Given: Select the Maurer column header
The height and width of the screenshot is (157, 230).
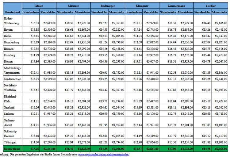Looking at the screenshot, I should (x=74, y=6).
